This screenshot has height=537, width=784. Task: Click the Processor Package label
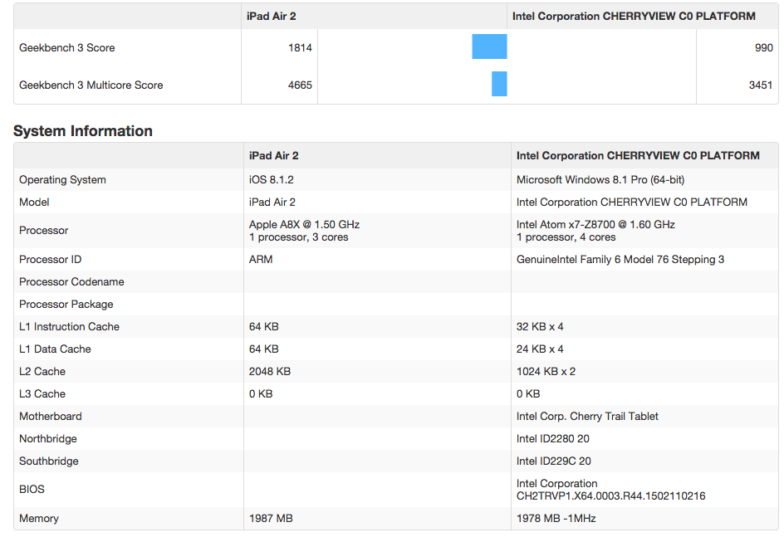66,305
